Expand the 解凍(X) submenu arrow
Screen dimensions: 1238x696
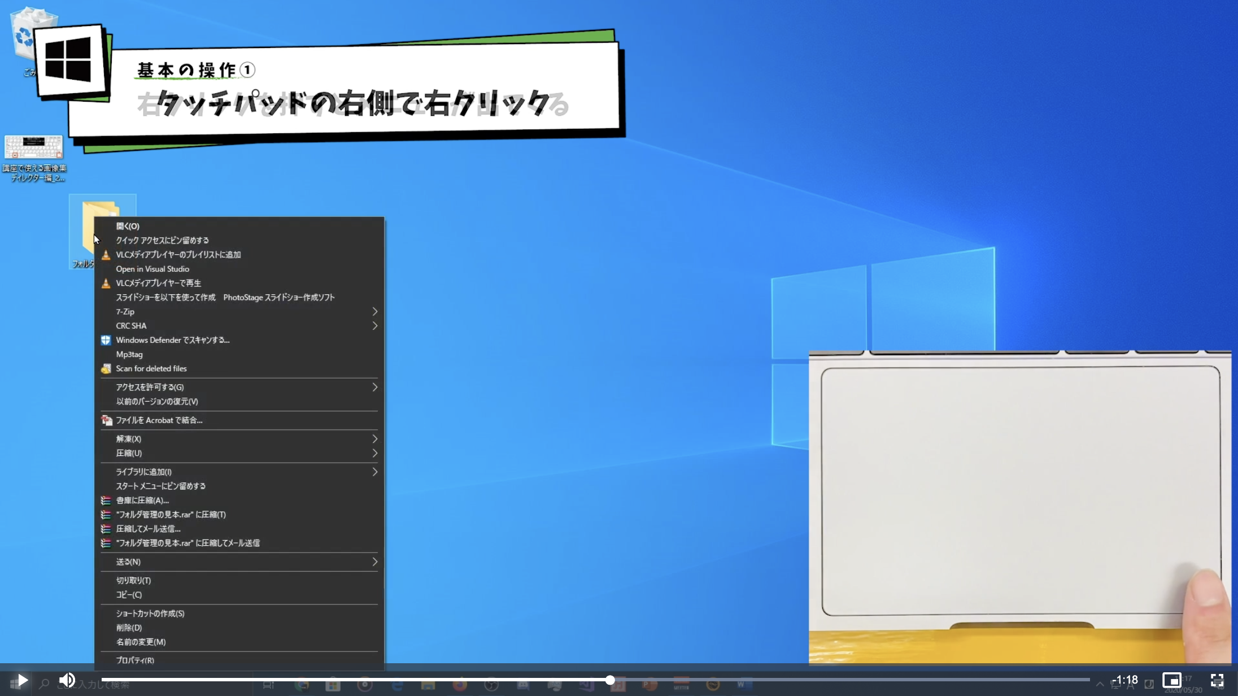(x=374, y=439)
